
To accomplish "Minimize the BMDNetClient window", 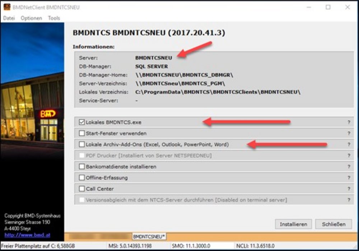I will (x=309, y=7).
